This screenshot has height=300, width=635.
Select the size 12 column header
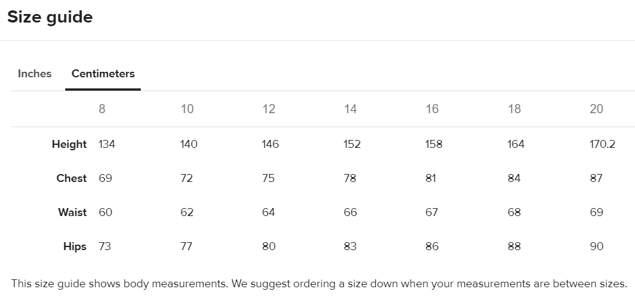pos(269,109)
